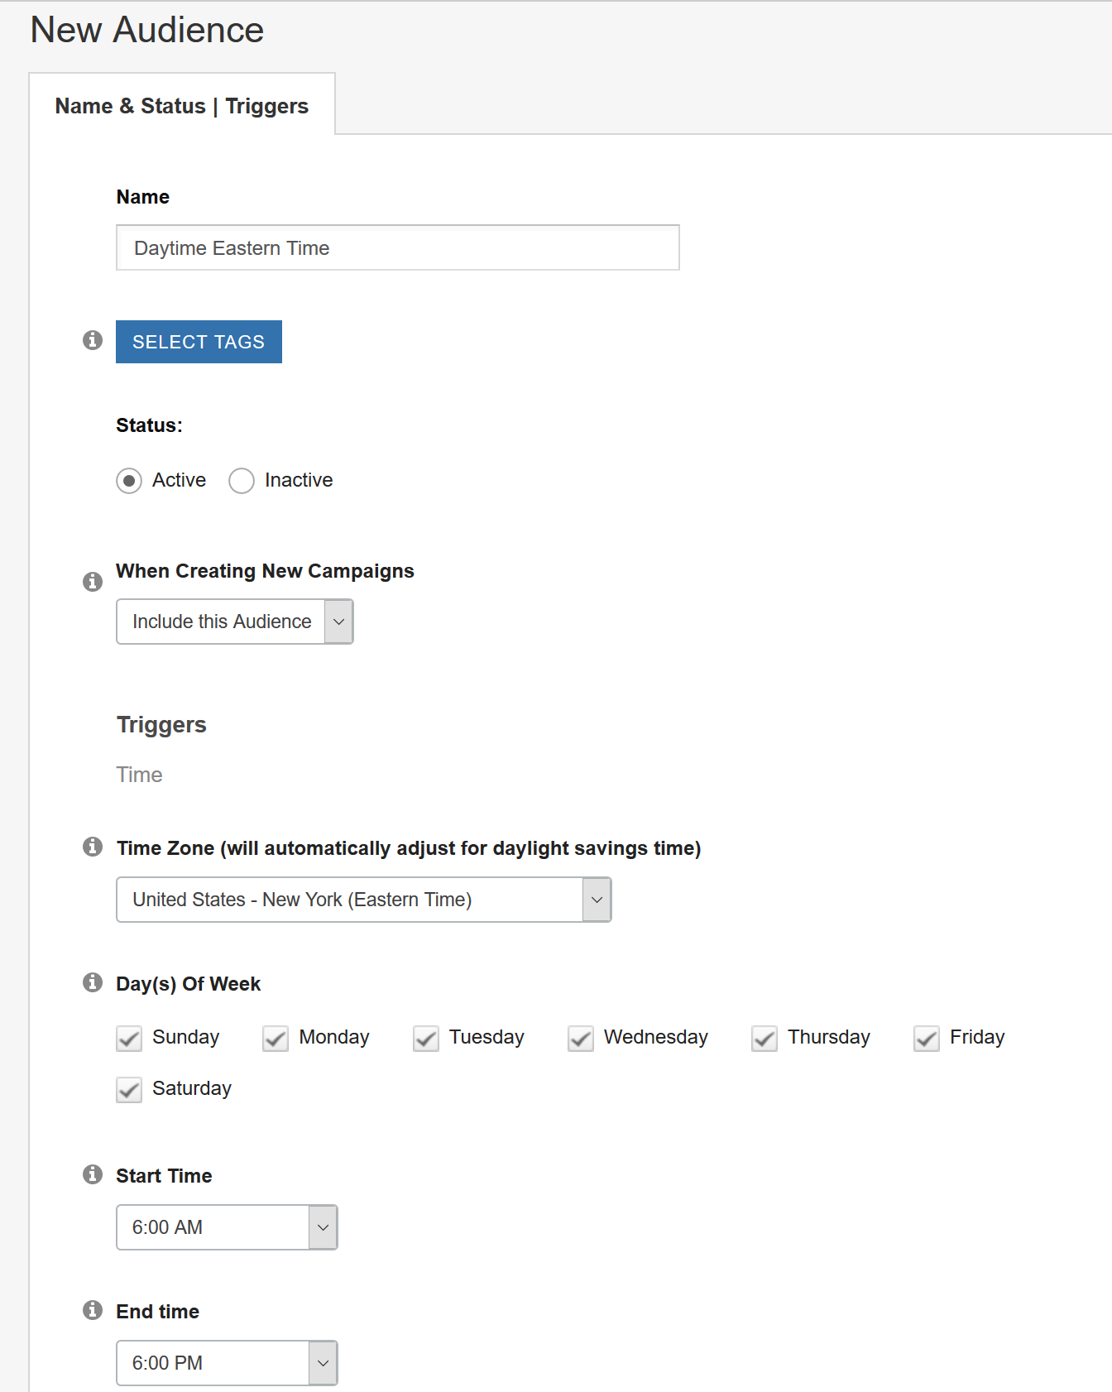Click the info icon next to When Creating New Campaigns
Image resolution: width=1112 pixels, height=1392 pixels.
92,582
